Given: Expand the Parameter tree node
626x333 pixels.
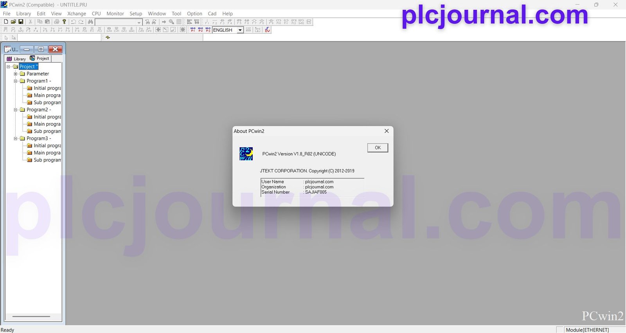Looking at the screenshot, I should point(16,74).
